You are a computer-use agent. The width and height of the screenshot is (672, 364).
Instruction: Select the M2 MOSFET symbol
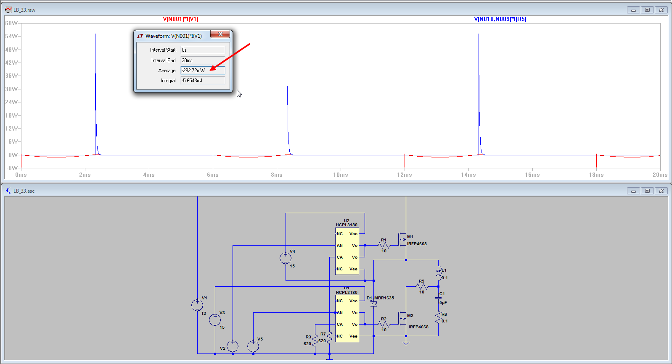[402, 319]
